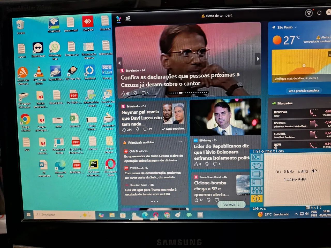Launch the RustDesk desktop shortcut

90,72
